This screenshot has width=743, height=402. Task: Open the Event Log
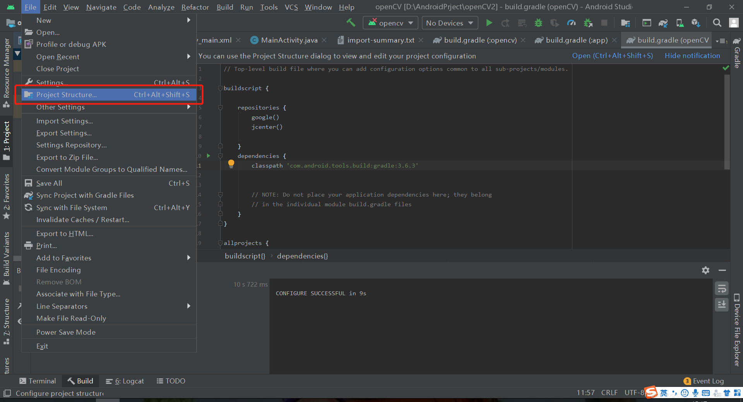click(x=708, y=381)
